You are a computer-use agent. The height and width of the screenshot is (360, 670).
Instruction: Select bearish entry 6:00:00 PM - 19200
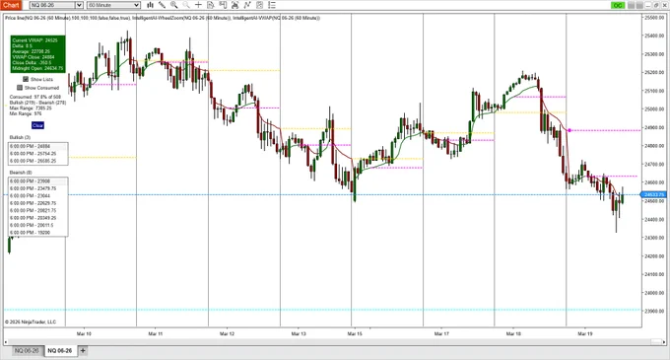(38, 232)
